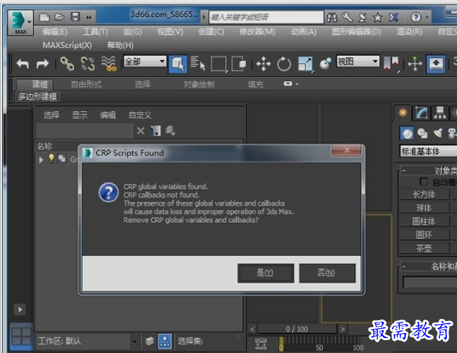Open the 渲染(R) menu
This screenshot has height=353, width=457.
(x=409, y=31)
